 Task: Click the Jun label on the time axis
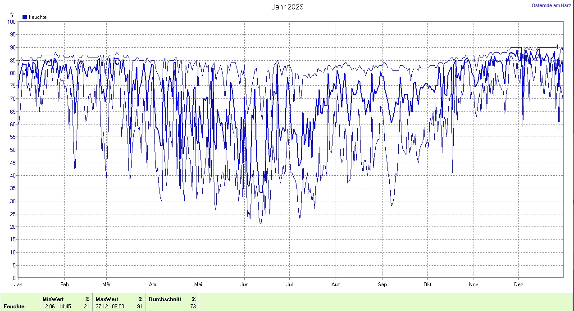tap(245, 284)
